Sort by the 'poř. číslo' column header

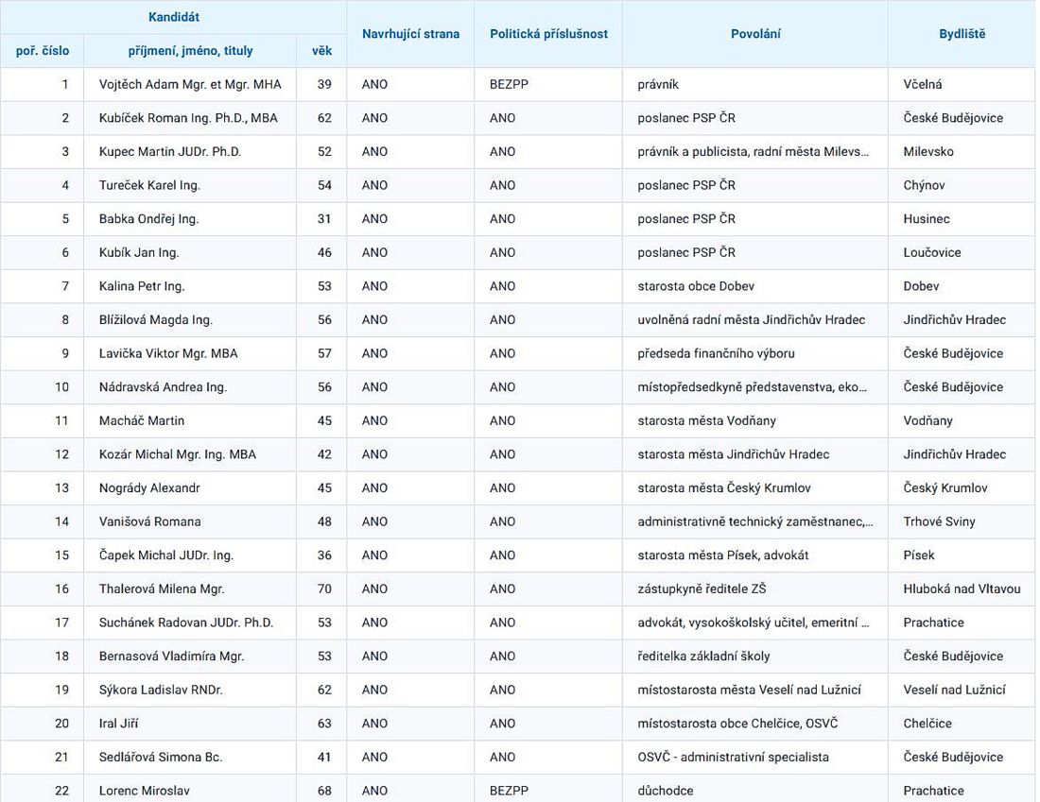43,51
